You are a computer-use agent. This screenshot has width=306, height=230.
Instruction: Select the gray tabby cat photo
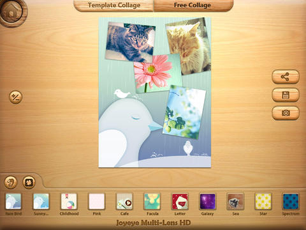[x=131, y=42]
